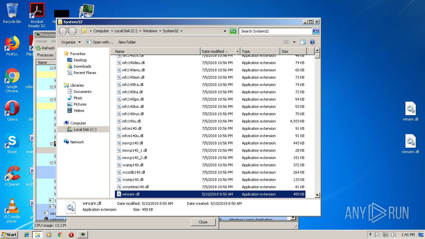Open Skype desktop shortcut
Viewport: 425px width, 239px height.
point(12,143)
